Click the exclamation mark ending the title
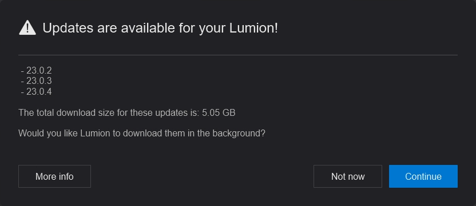Image resolution: width=476 pixels, height=206 pixels. (276, 28)
